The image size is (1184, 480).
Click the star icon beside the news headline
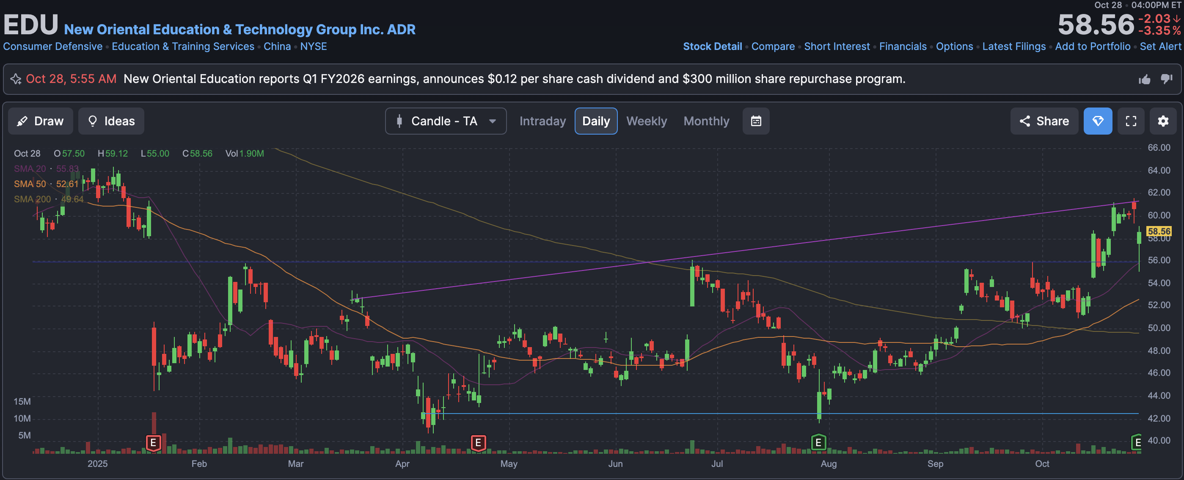tap(16, 79)
